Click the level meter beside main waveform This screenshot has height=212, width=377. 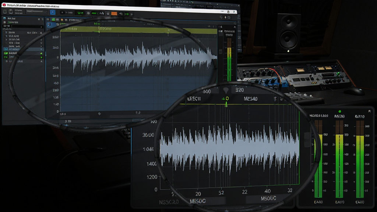coord(229,59)
